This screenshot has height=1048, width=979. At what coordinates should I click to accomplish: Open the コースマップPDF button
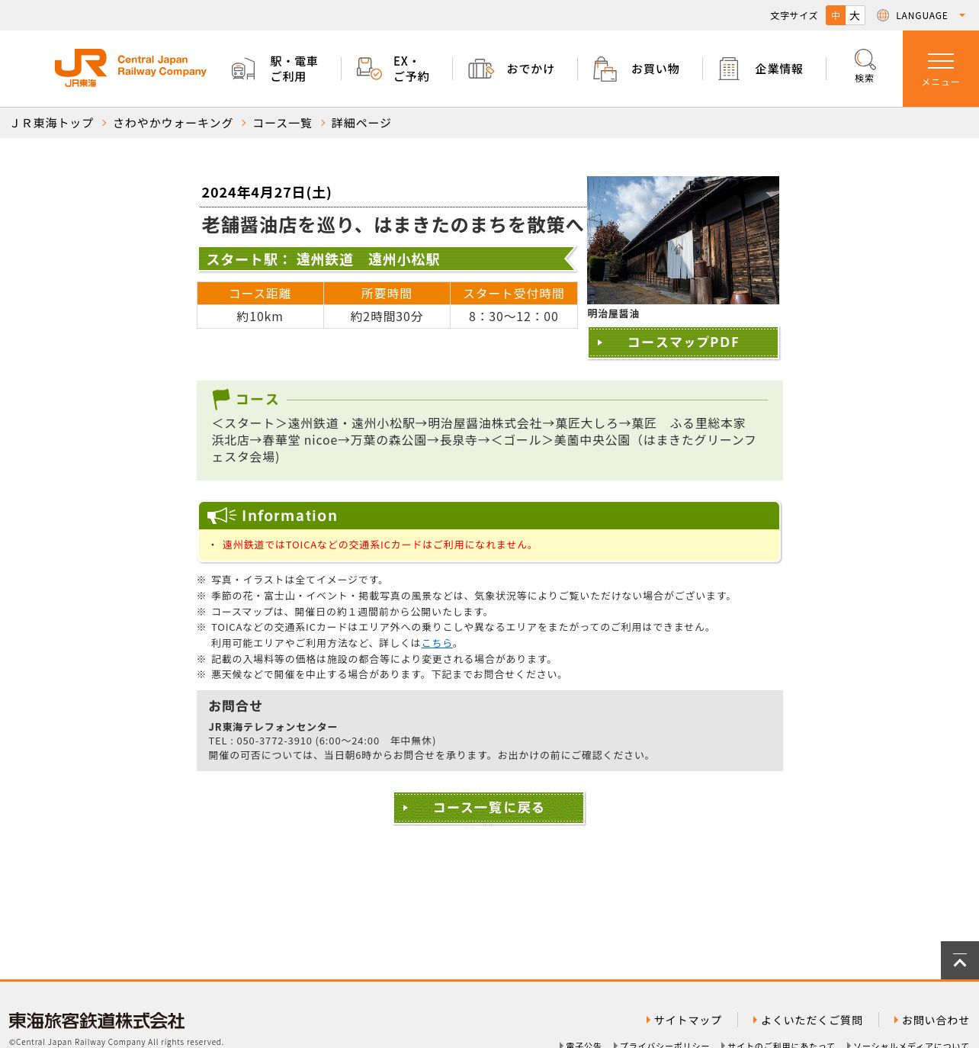(683, 342)
